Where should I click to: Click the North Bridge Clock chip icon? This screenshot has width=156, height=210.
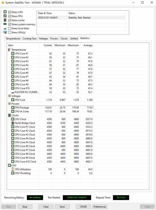[13, 123]
